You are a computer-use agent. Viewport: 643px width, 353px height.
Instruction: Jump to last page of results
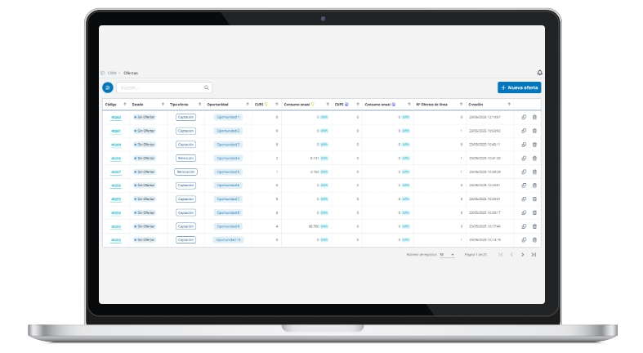[534, 255]
